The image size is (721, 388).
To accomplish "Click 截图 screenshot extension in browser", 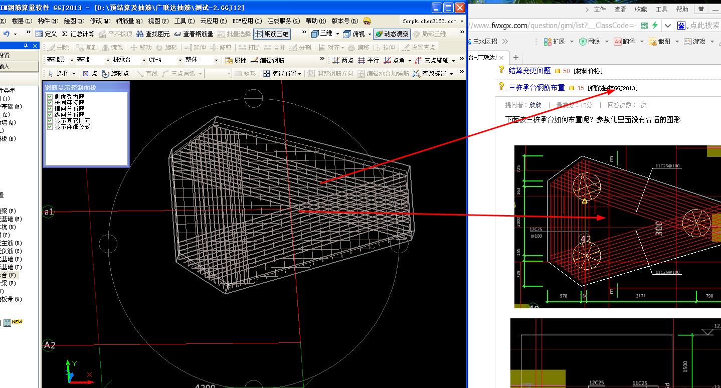I will 659,42.
